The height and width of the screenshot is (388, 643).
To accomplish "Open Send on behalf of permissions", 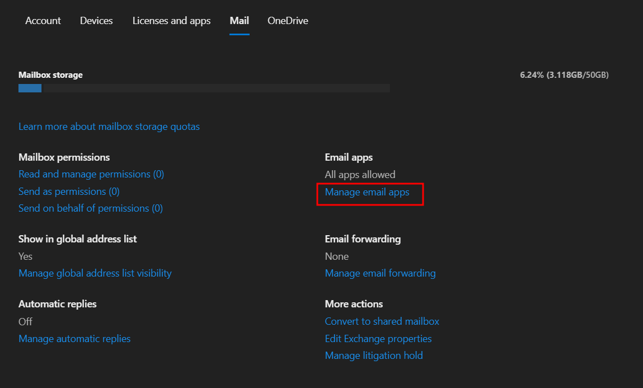I will click(x=91, y=208).
